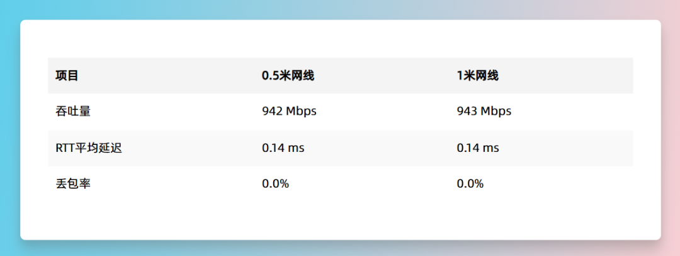Select the 0.5米网线 column header
This screenshot has width=680, height=256.
click(288, 76)
